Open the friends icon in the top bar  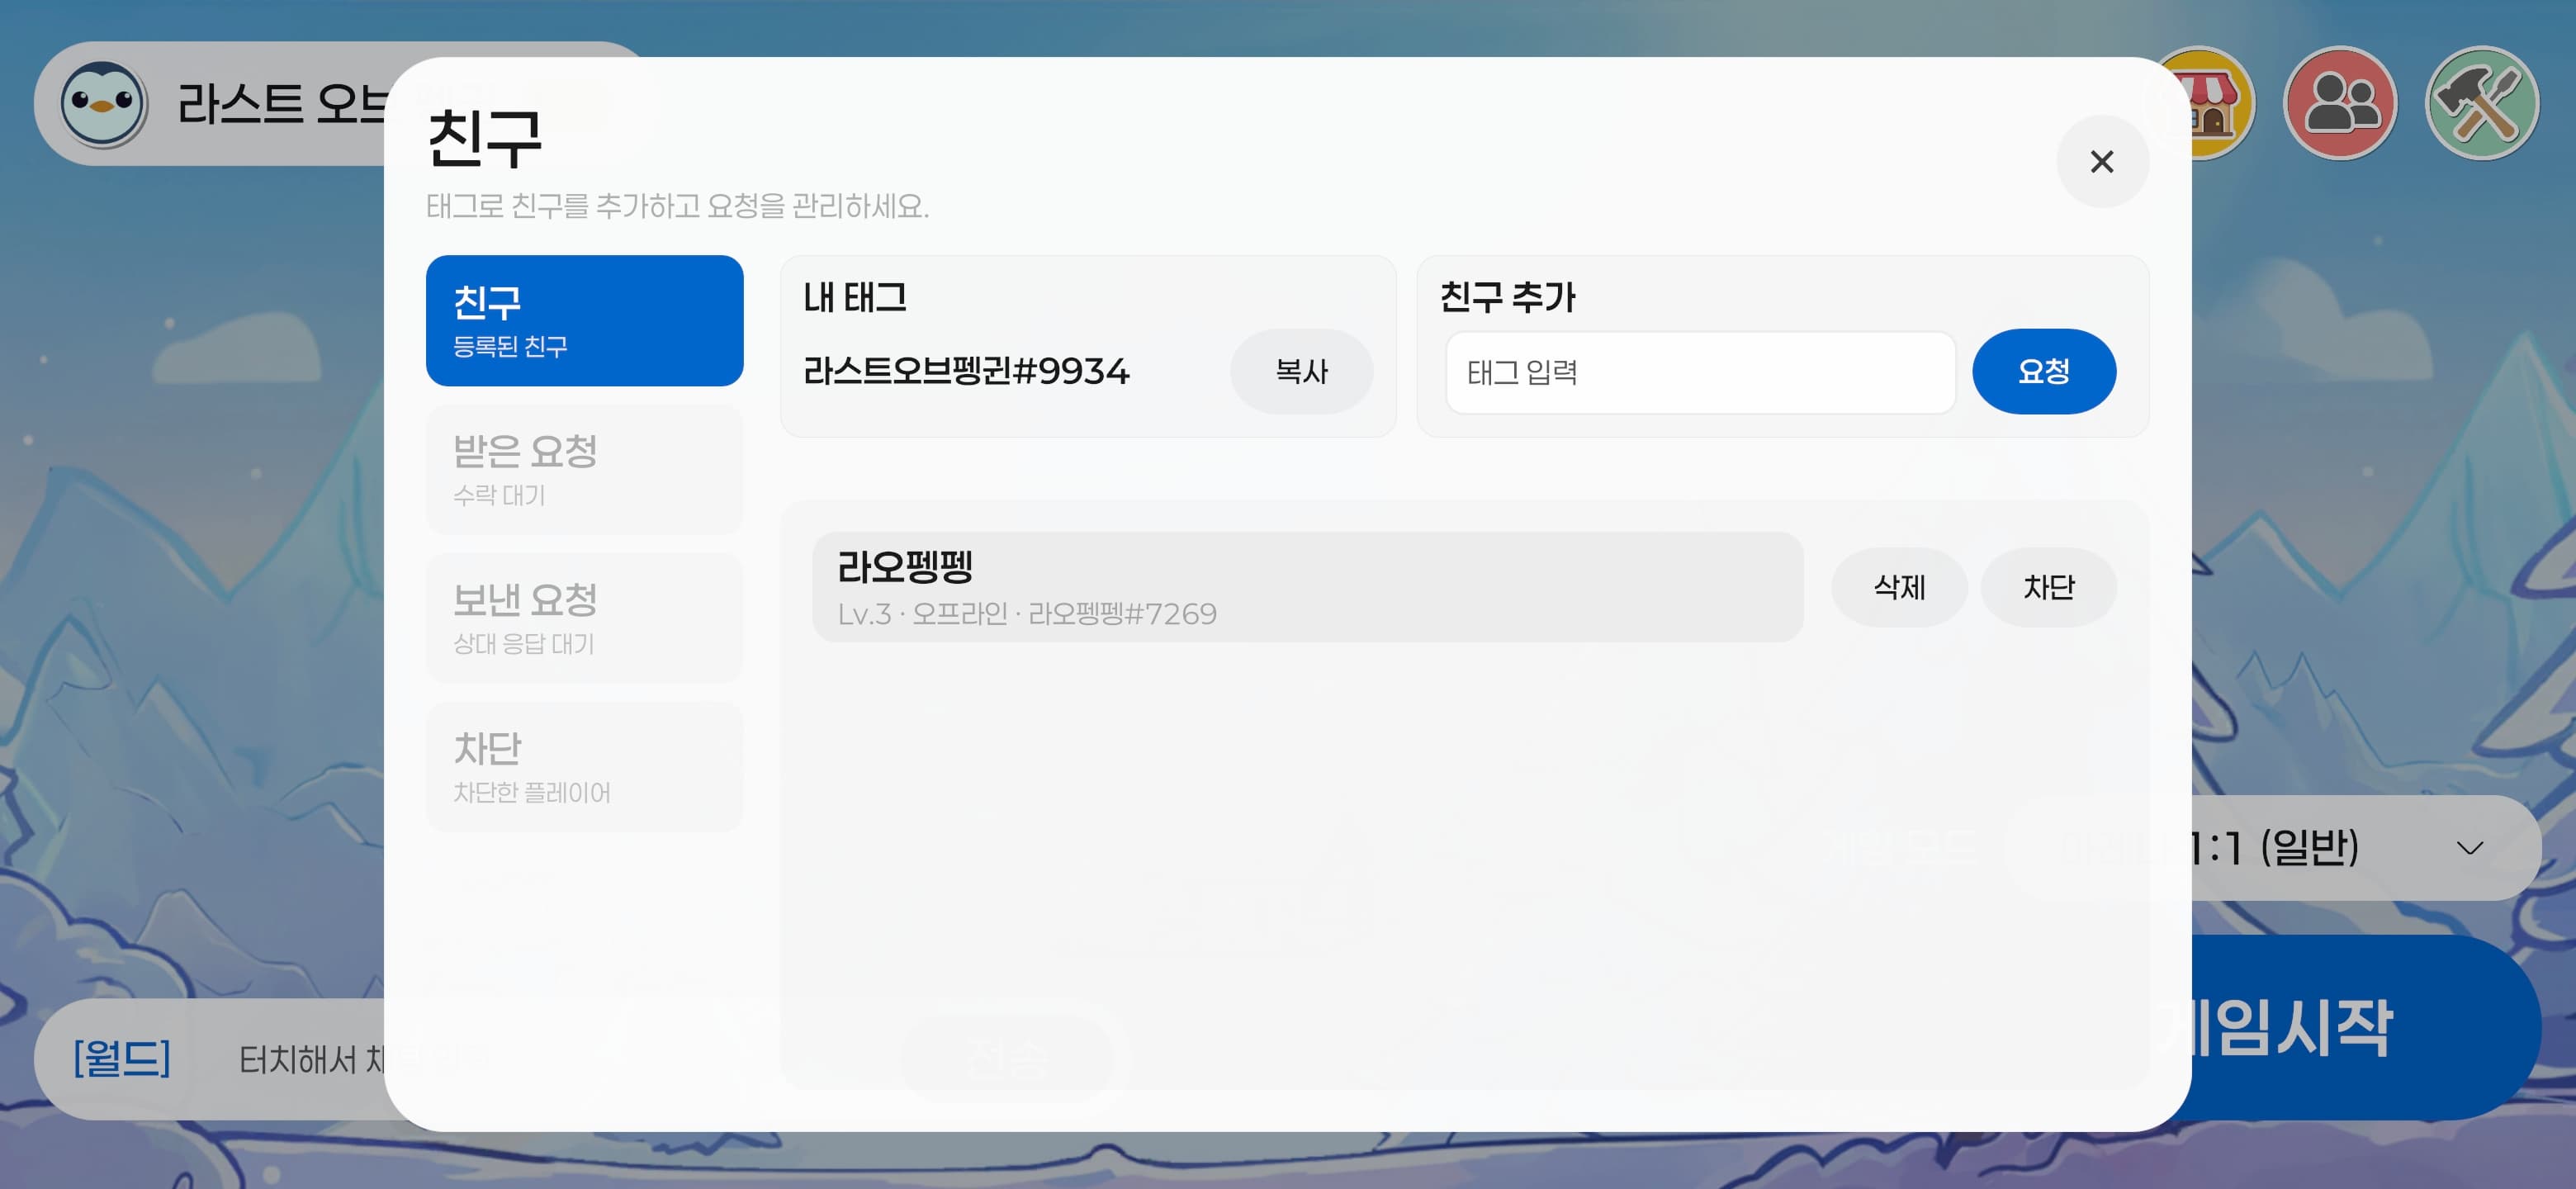click(x=2340, y=103)
